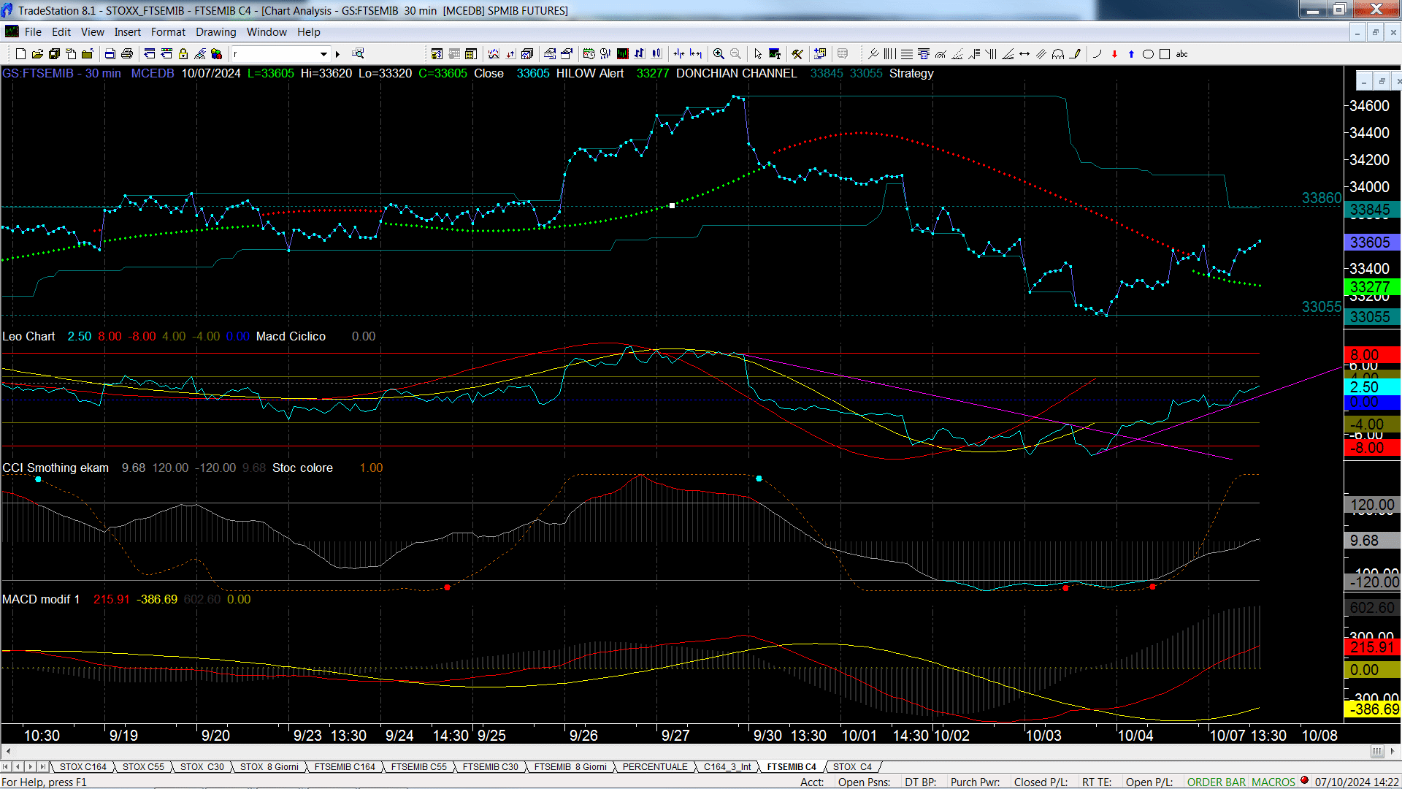Open the Drawing menu
The width and height of the screenshot is (1402, 789).
(216, 32)
